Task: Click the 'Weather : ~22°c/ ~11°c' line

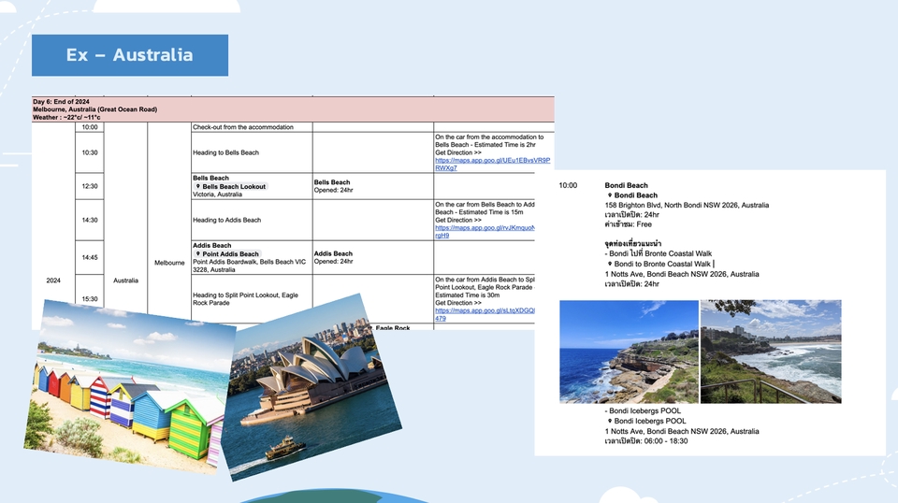Action: pyautogui.click(x=67, y=117)
